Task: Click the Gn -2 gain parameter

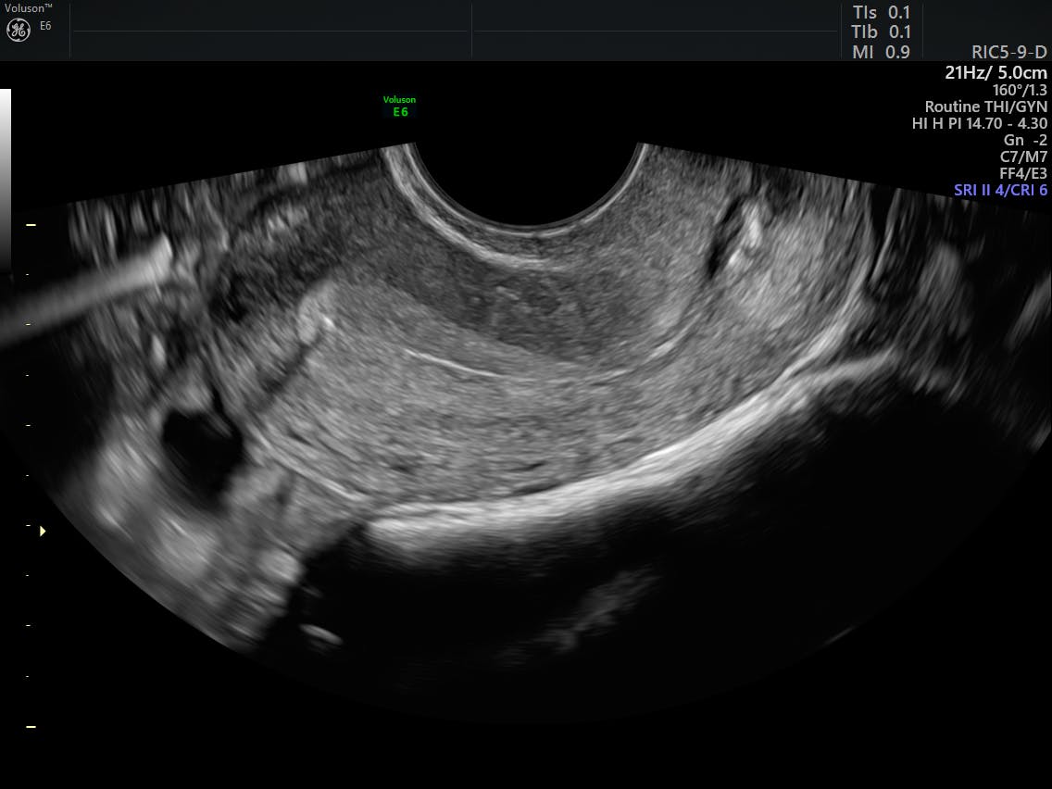Action: tap(1025, 140)
